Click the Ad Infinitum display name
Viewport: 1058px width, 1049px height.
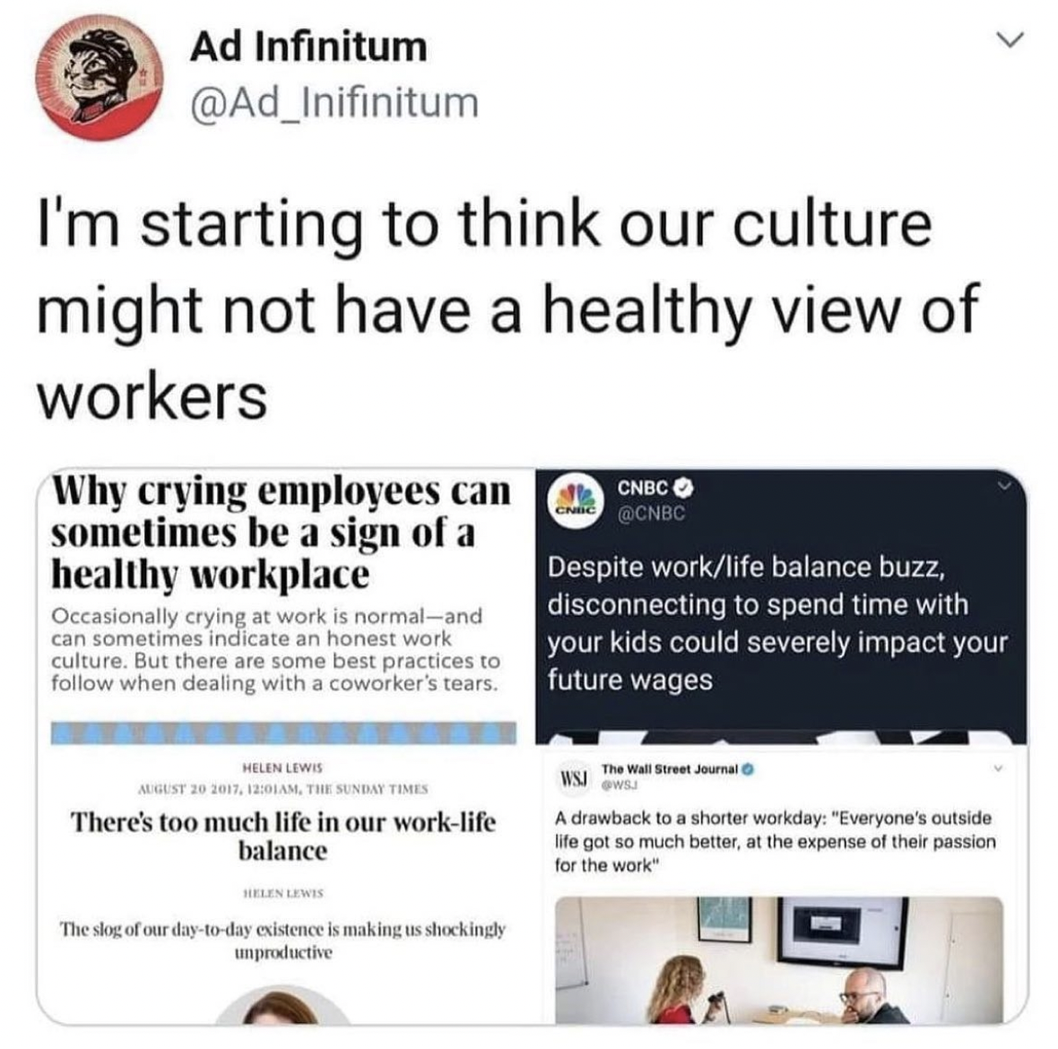coord(308,48)
